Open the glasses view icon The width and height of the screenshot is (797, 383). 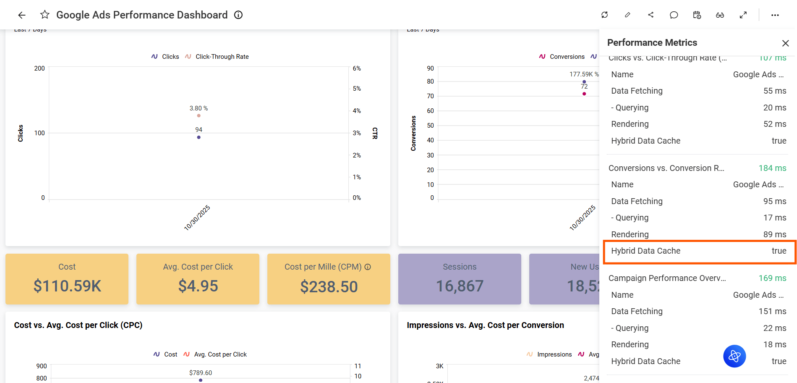coord(720,15)
